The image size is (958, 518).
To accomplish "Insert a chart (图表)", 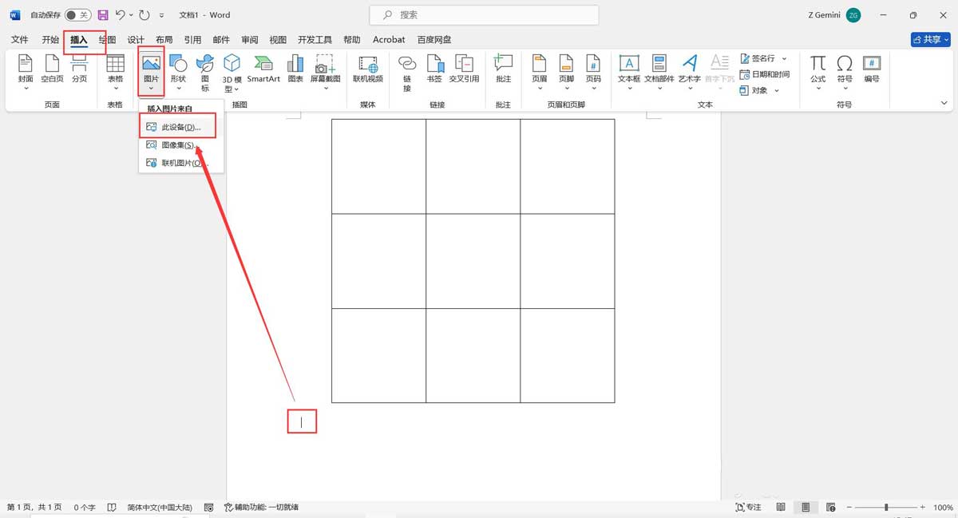I will (x=296, y=72).
